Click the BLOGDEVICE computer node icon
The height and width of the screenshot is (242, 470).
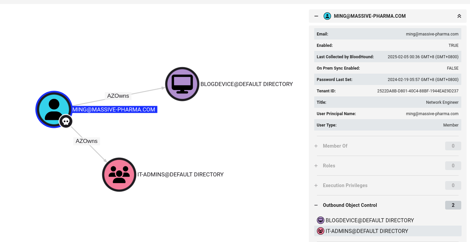pos(182,84)
